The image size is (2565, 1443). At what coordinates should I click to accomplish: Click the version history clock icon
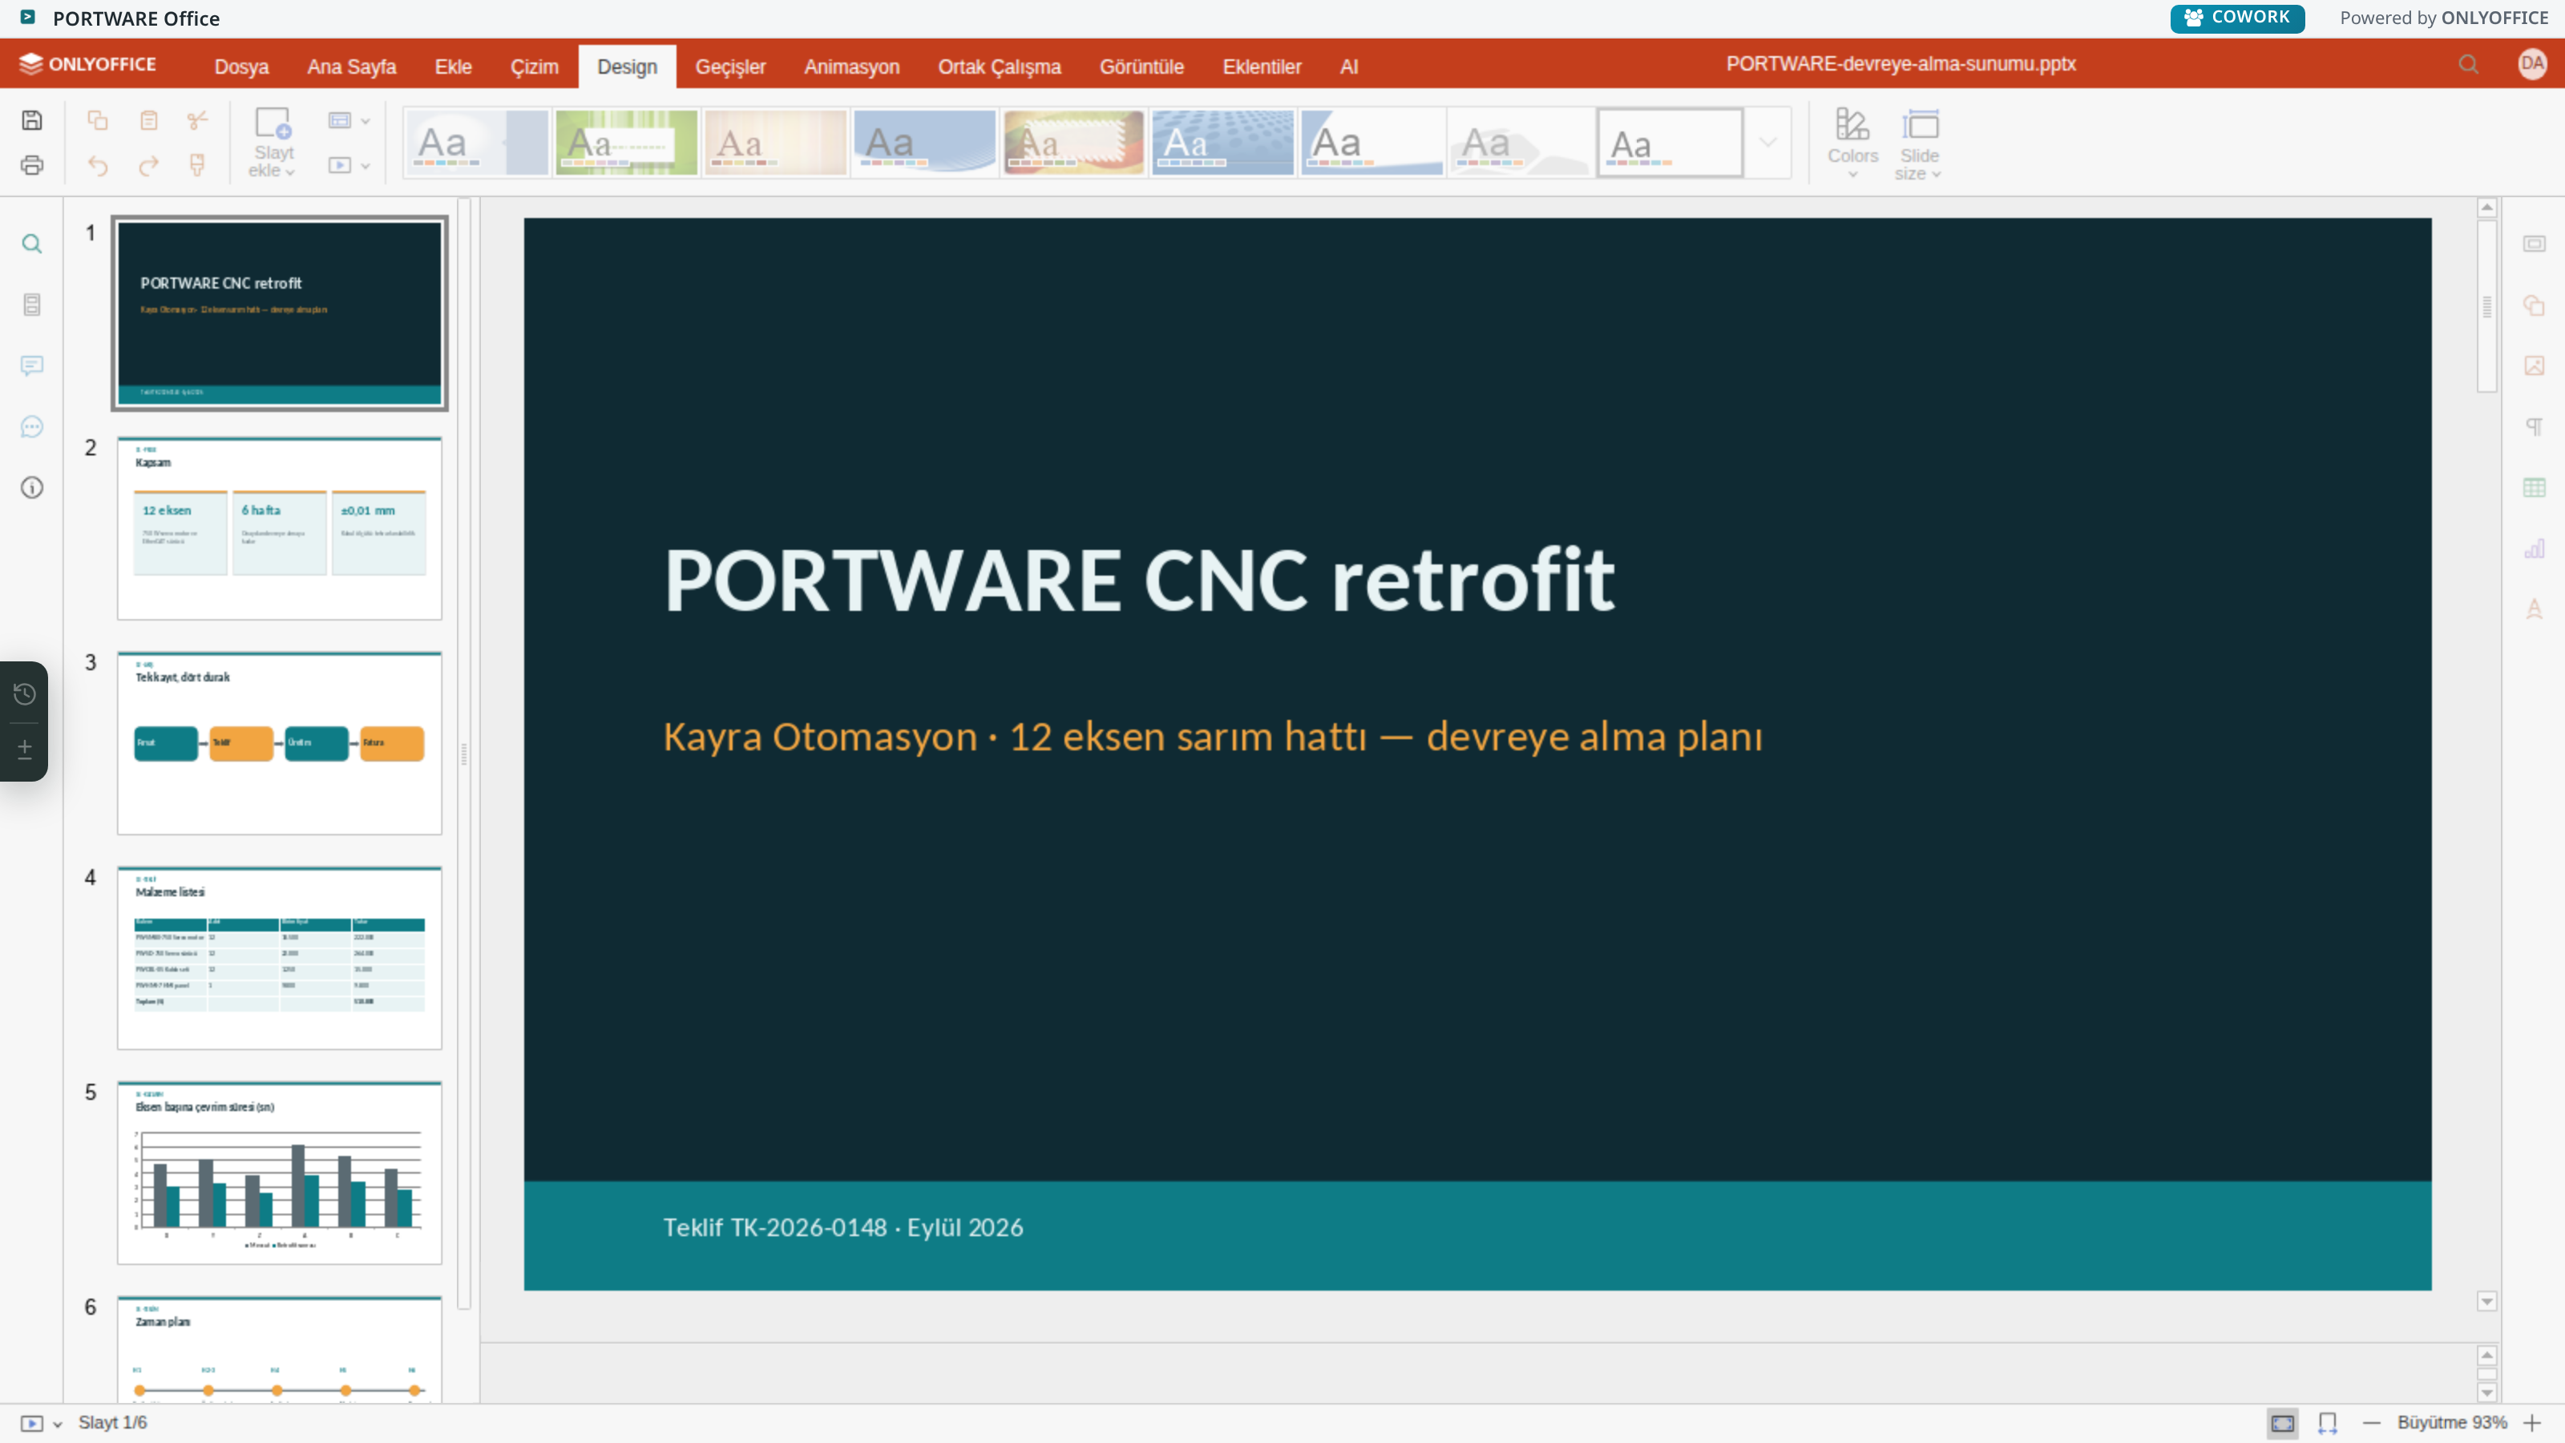[x=25, y=694]
